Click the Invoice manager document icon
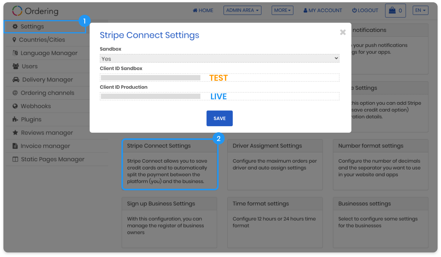 click(15, 146)
